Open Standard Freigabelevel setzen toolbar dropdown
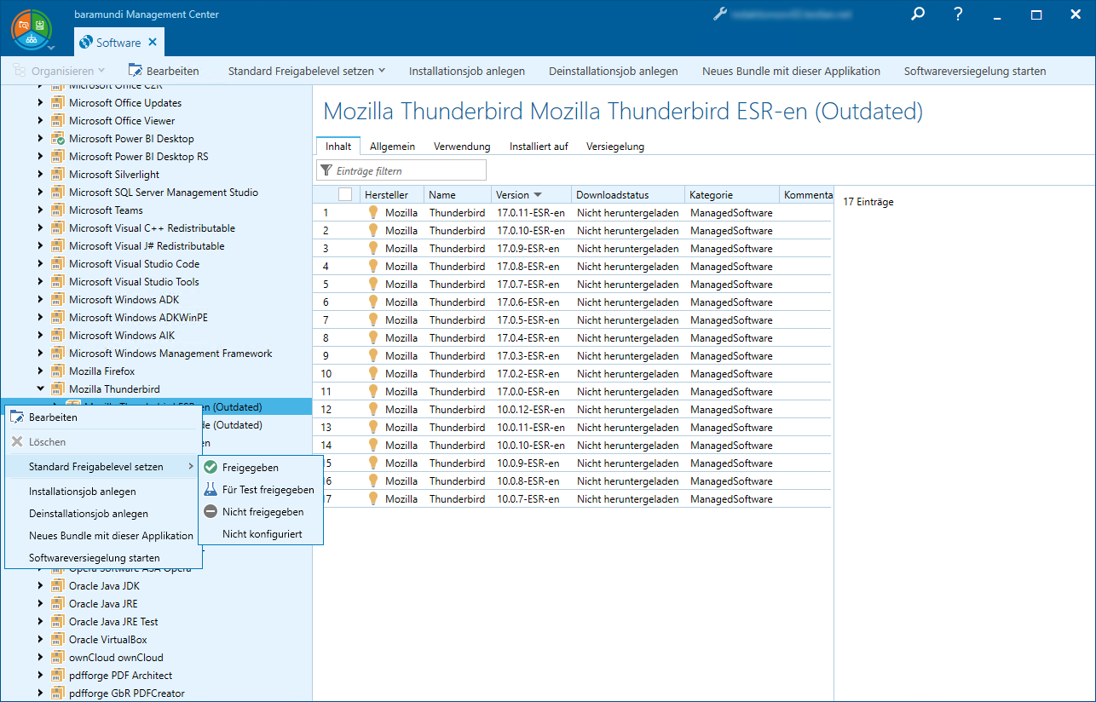 tap(306, 71)
